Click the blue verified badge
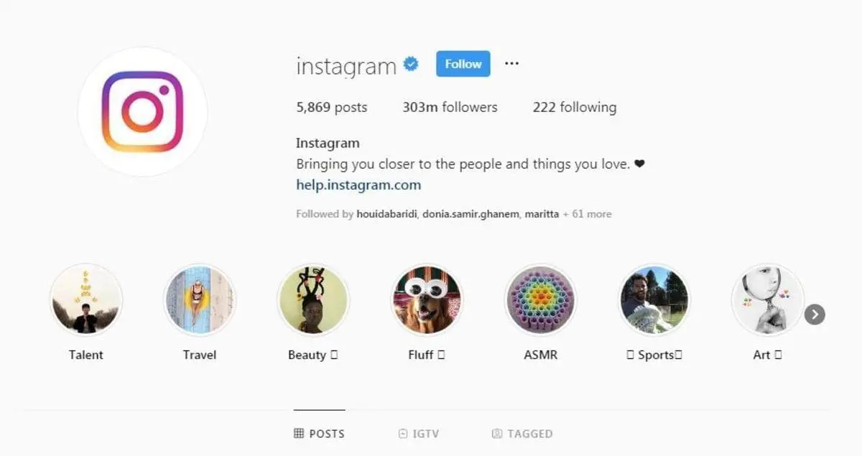The height and width of the screenshot is (456, 862). click(411, 64)
